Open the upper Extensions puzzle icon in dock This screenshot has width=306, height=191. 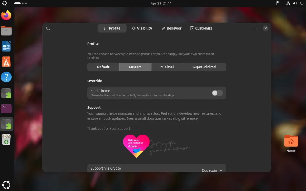click(x=6, y=93)
